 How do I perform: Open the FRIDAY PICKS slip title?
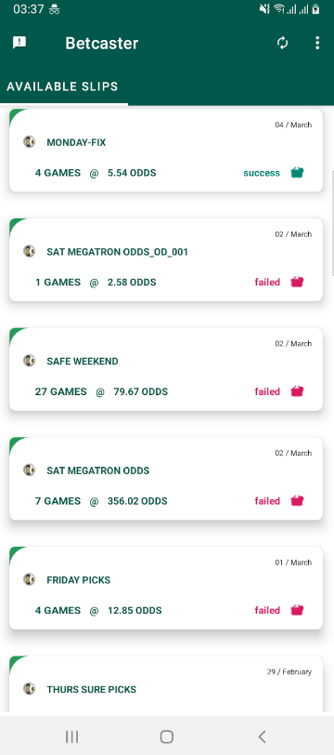pos(78,580)
